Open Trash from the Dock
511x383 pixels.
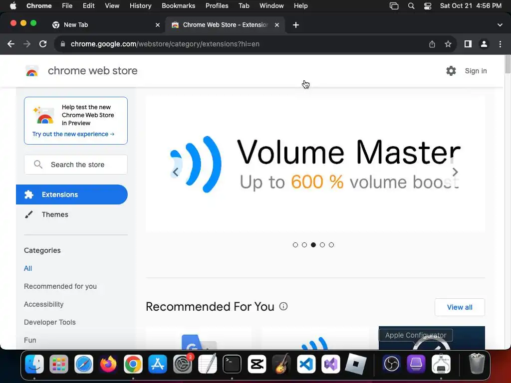point(477,364)
